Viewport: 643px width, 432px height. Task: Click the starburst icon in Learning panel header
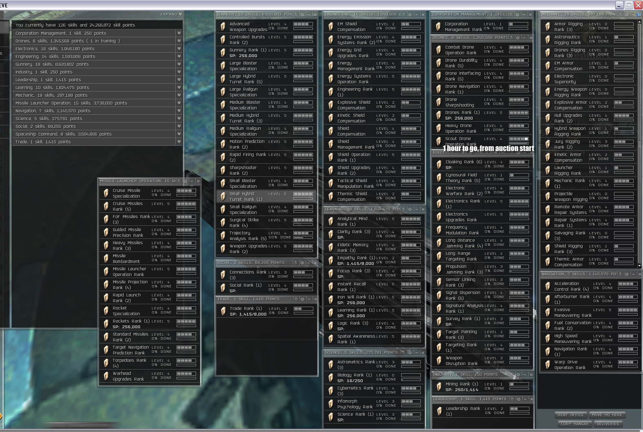(x=404, y=209)
